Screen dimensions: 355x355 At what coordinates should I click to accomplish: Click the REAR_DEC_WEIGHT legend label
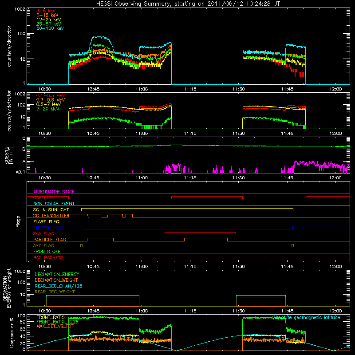(x=55, y=292)
